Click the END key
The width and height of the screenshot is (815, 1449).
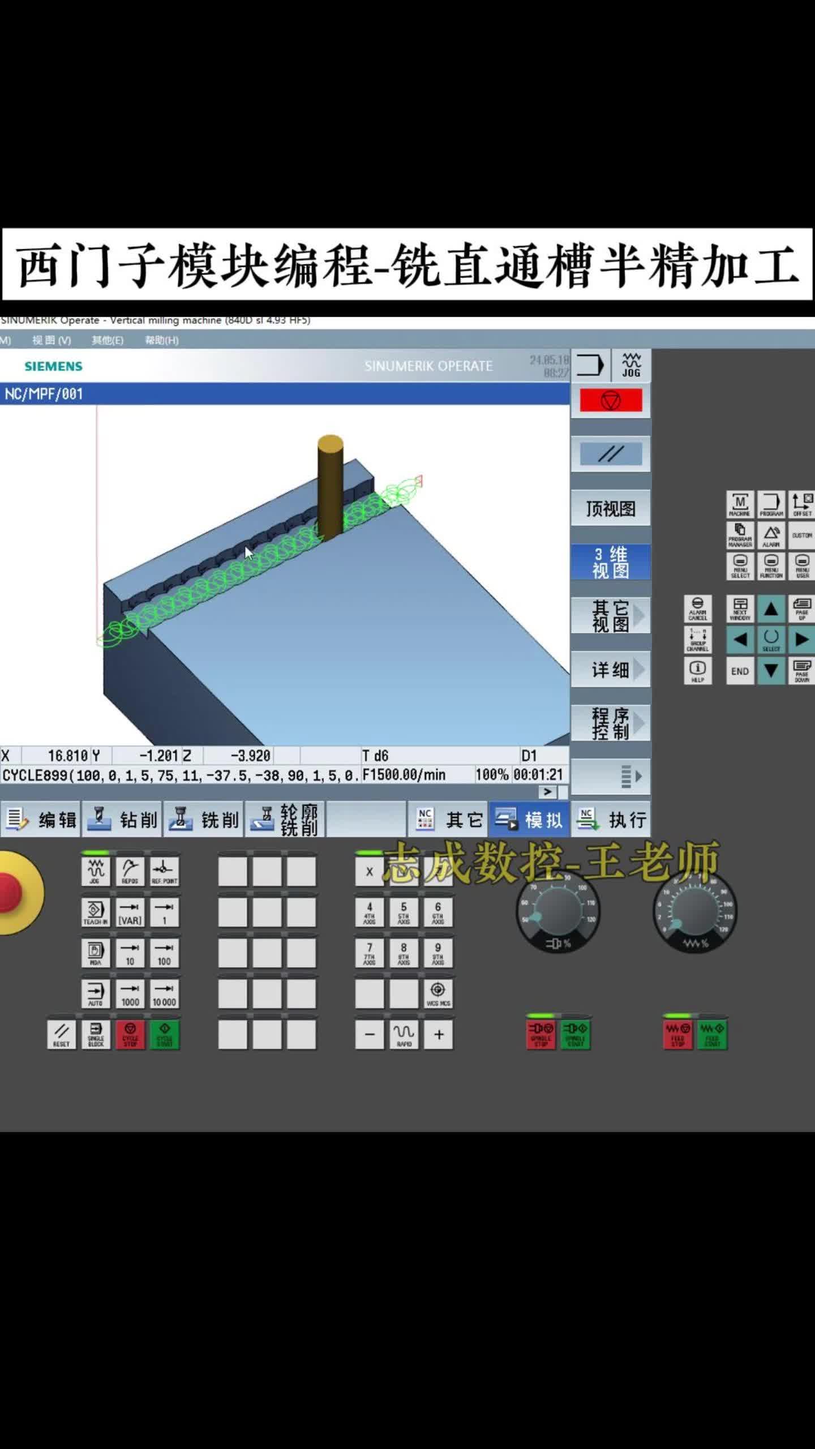[740, 671]
